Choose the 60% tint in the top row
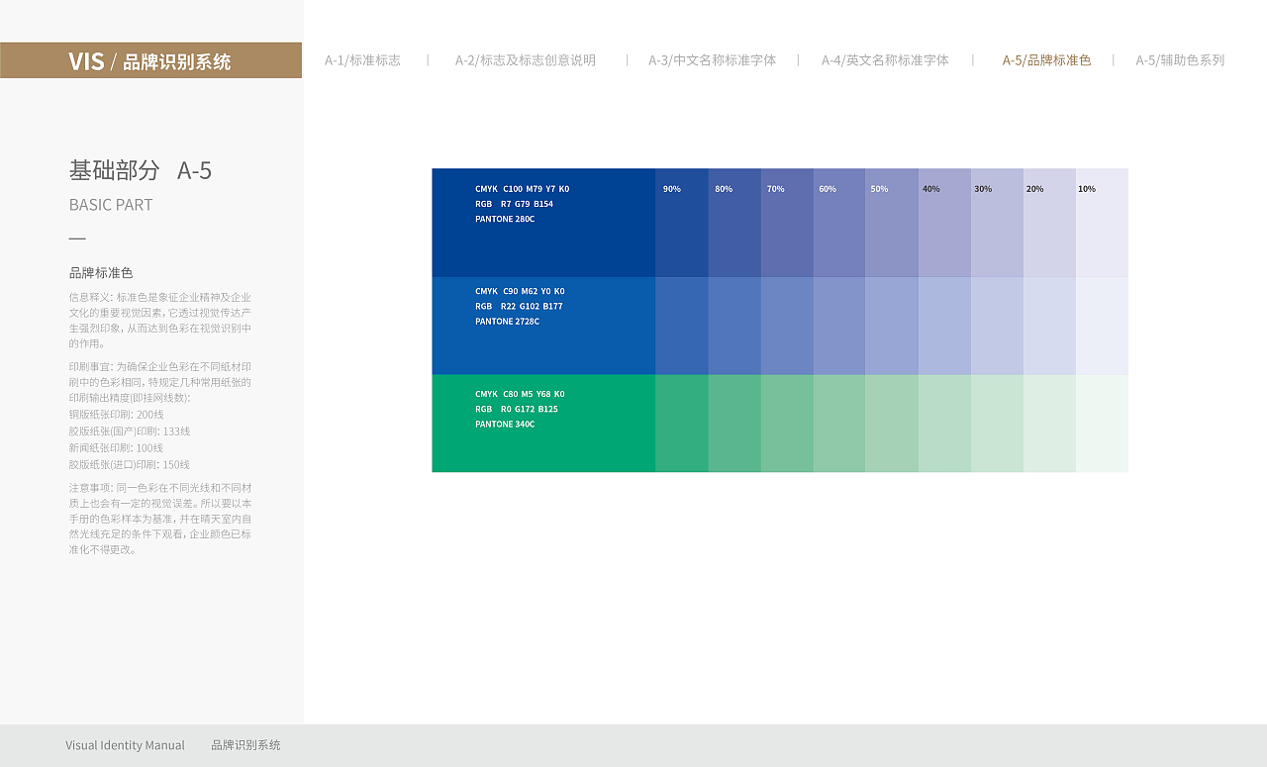 coord(839,223)
